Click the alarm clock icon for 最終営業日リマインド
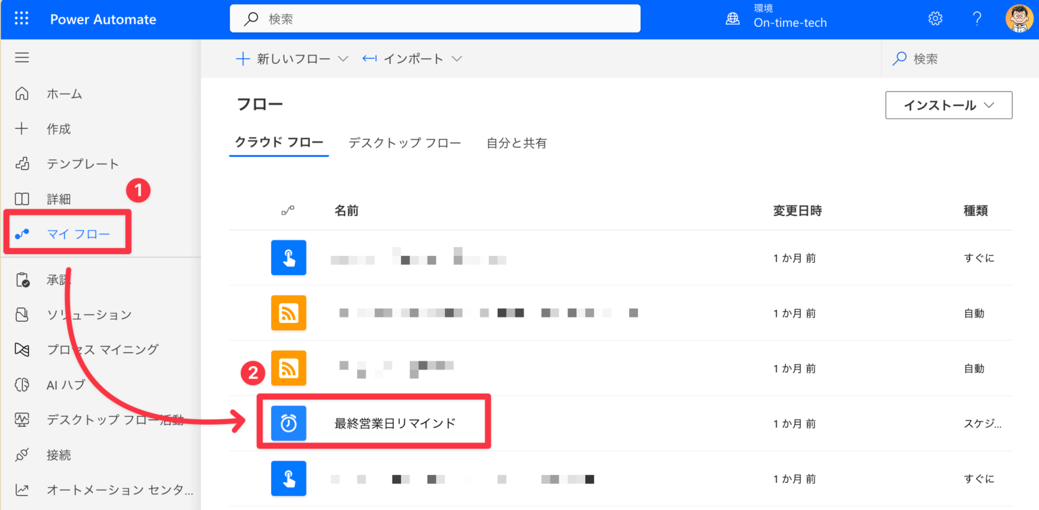 click(x=289, y=424)
